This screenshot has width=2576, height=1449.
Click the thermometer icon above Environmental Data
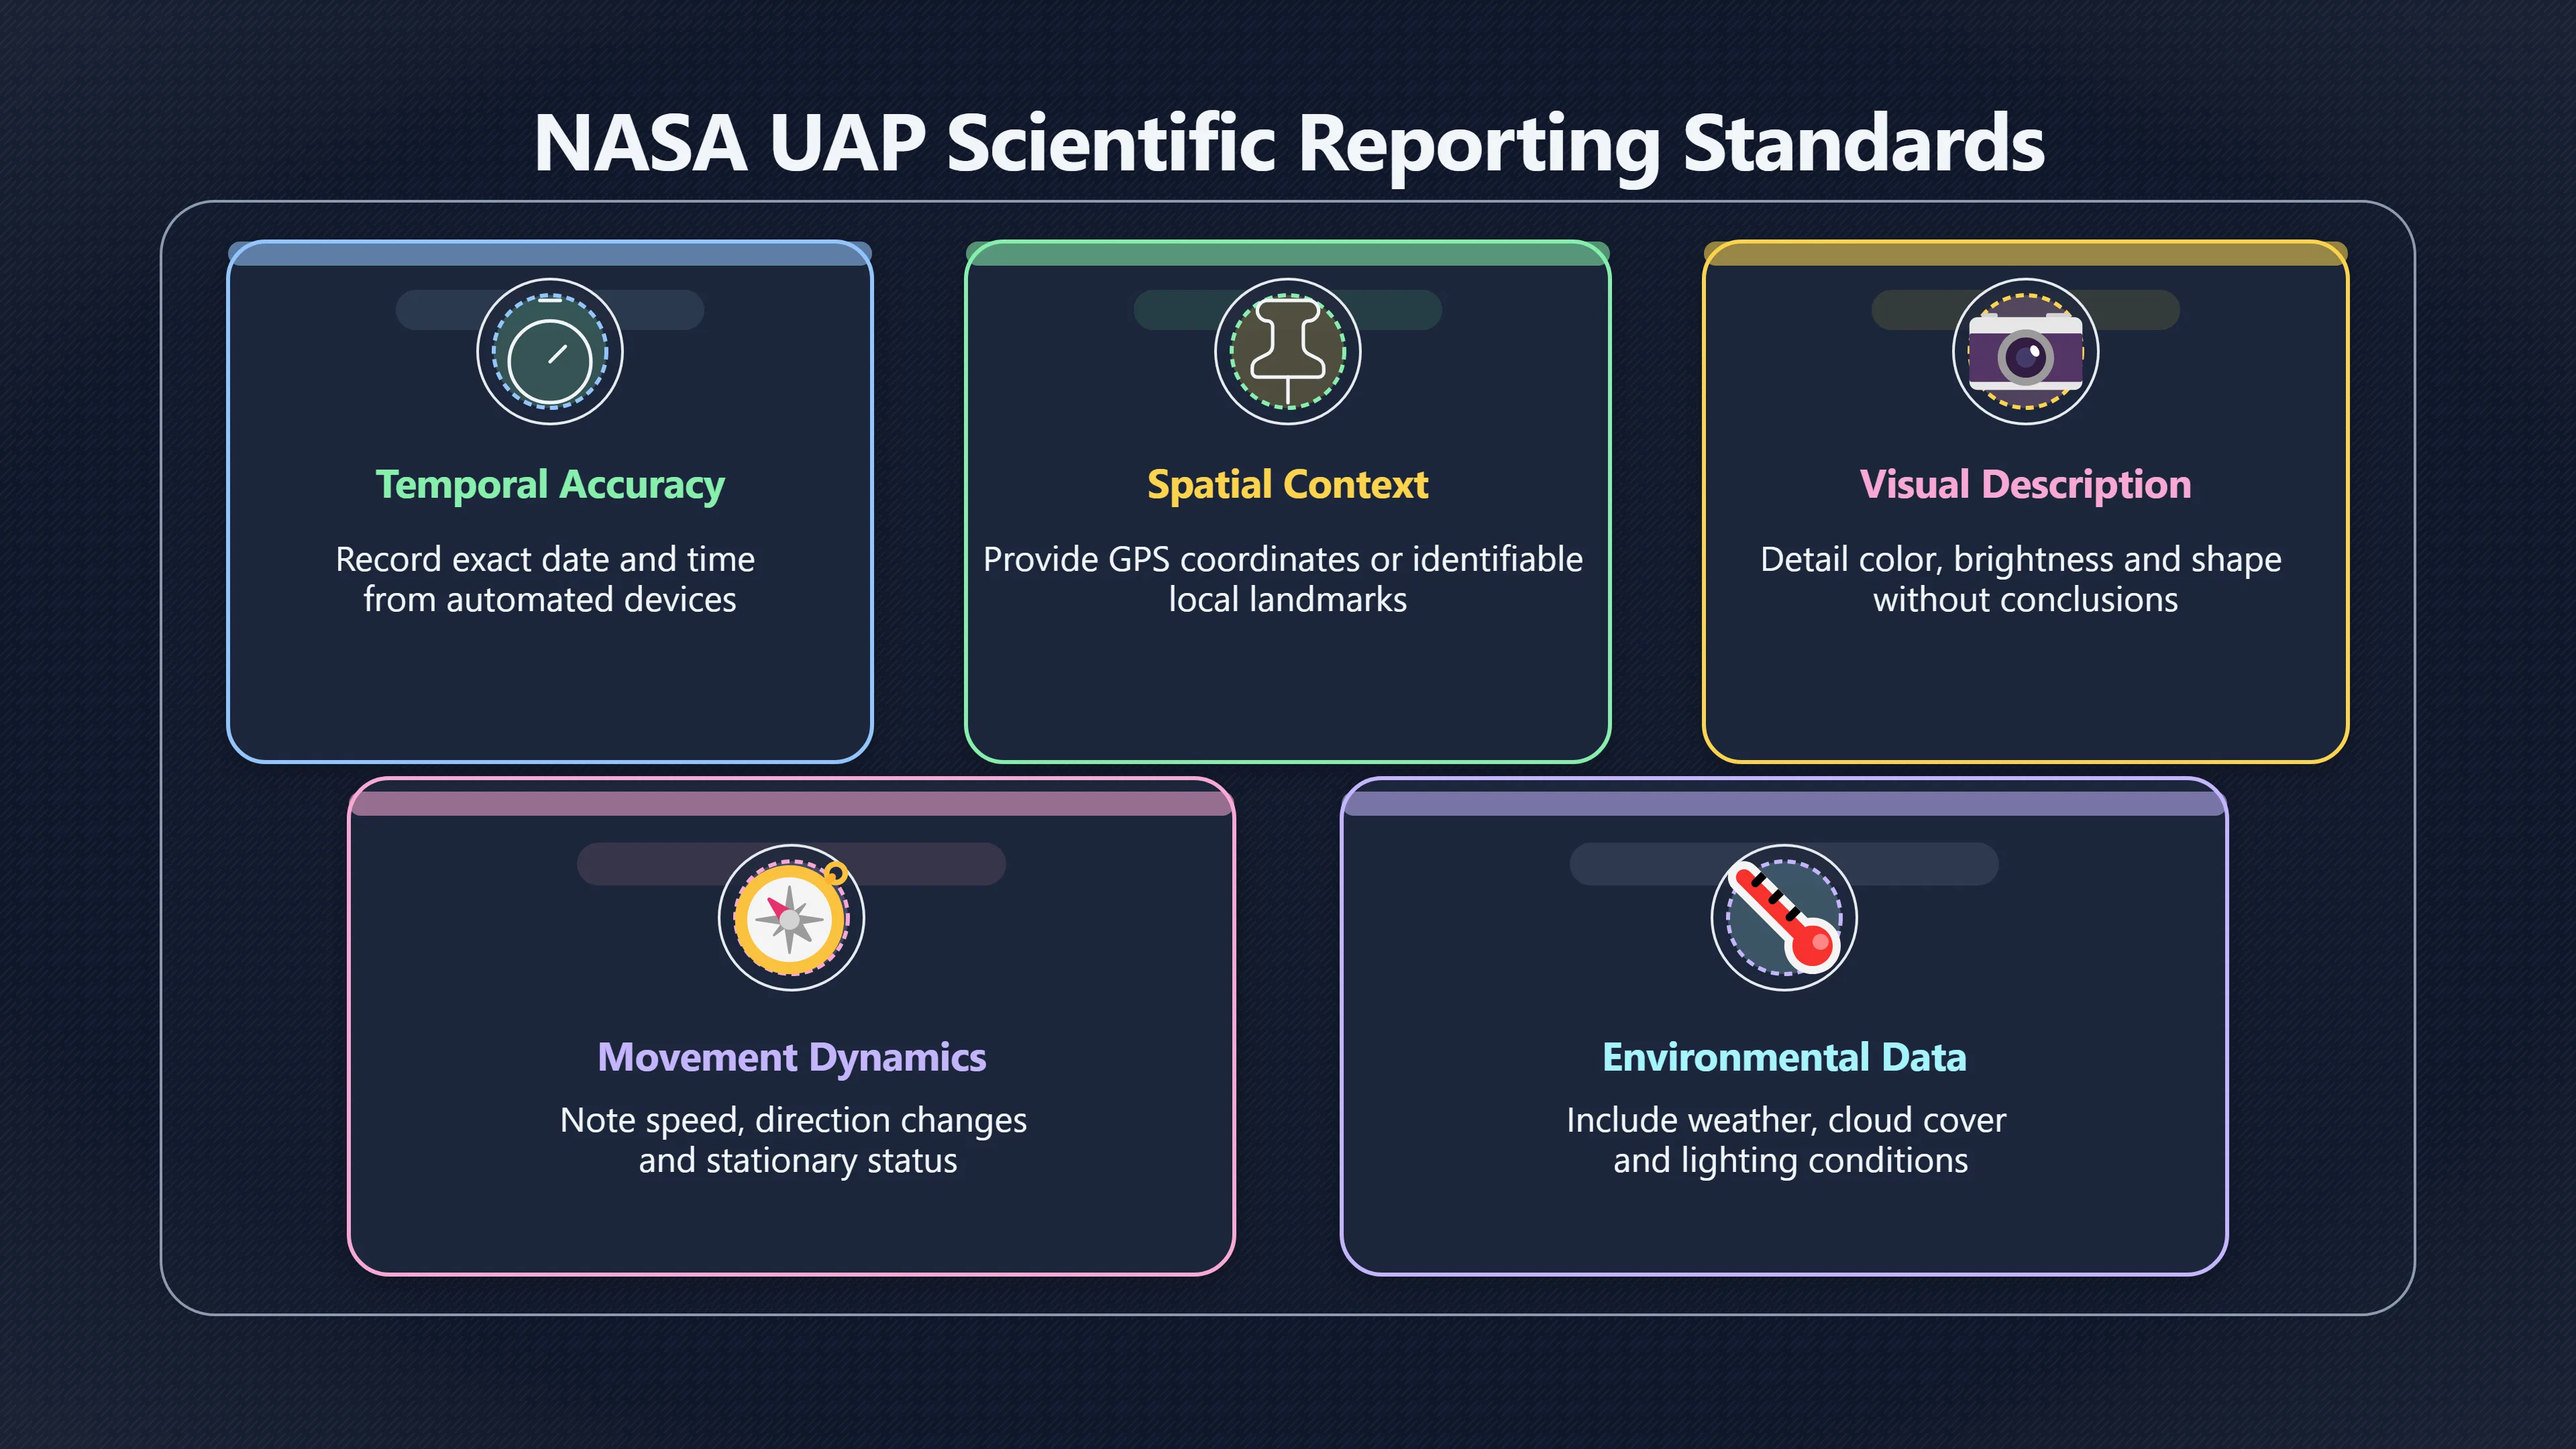click(1784, 917)
